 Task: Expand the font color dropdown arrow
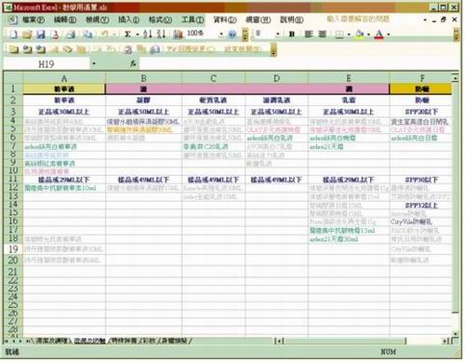(x=389, y=34)
